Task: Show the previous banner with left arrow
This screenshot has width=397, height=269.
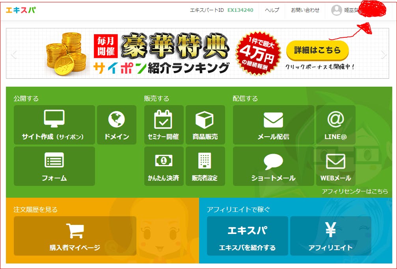Action: coord(14,54)
